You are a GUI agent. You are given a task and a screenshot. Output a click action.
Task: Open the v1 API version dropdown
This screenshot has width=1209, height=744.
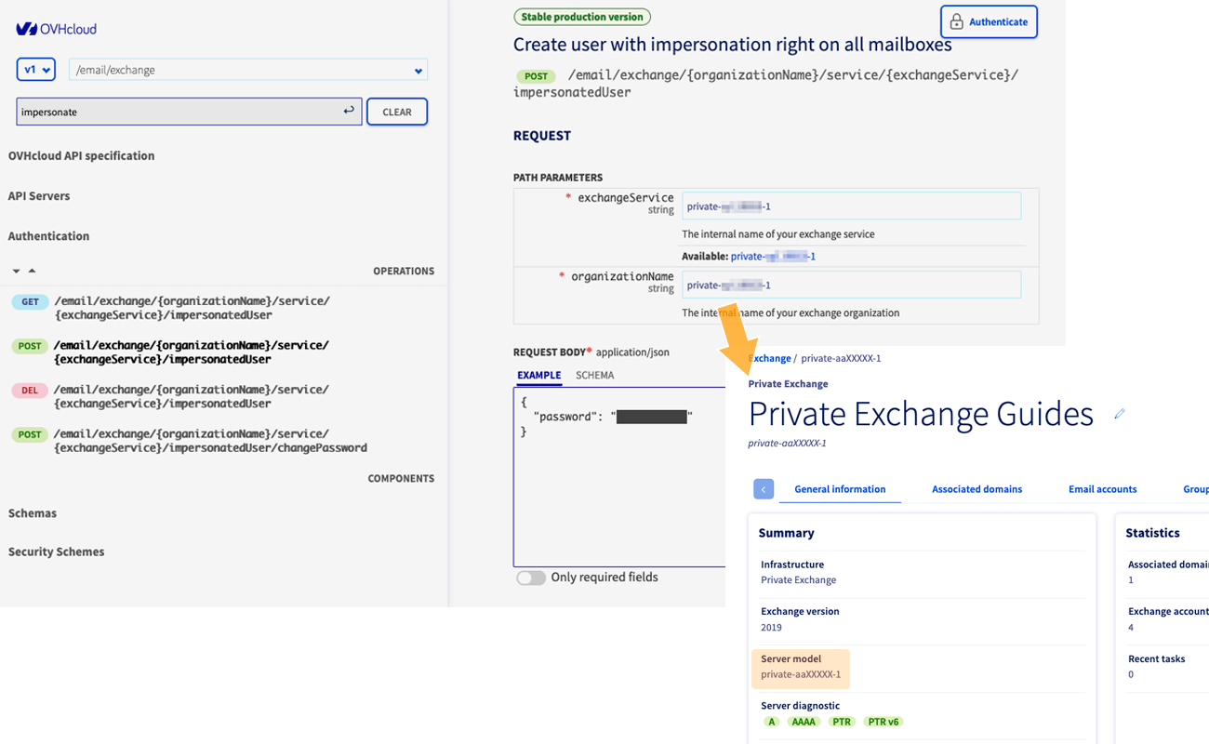coord(35,69)
